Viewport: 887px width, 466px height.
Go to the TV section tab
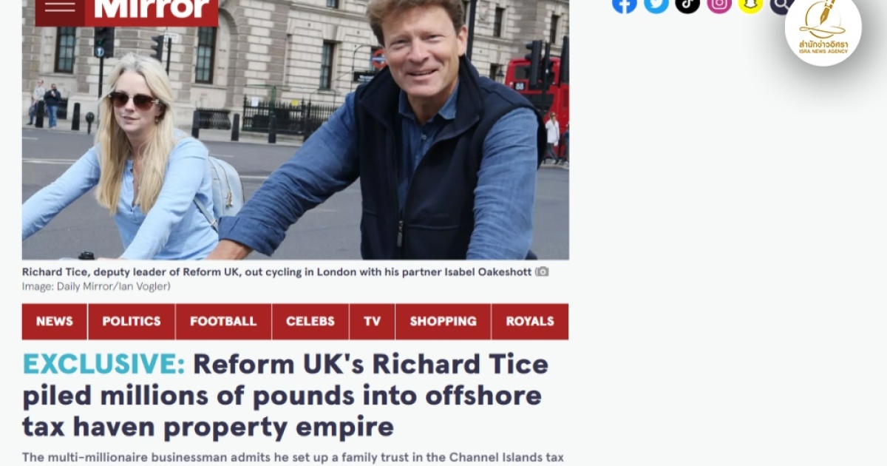[x=372, y=322]
